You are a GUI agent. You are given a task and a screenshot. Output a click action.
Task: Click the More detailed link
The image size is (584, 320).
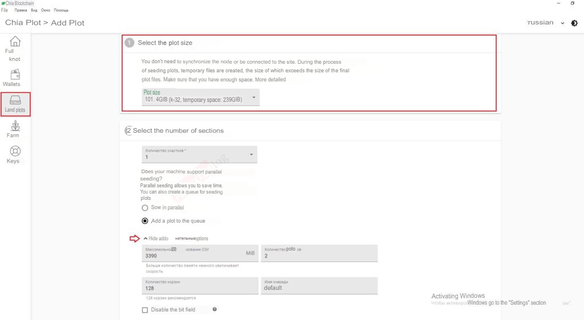pyautogui.click(x=270, y=80)
